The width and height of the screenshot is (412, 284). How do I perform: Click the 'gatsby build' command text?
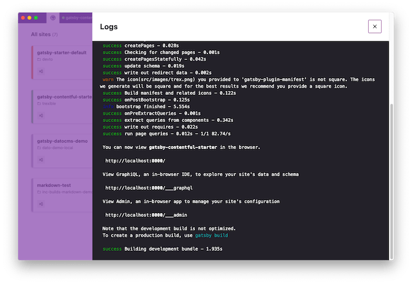(x=212, y=236)
